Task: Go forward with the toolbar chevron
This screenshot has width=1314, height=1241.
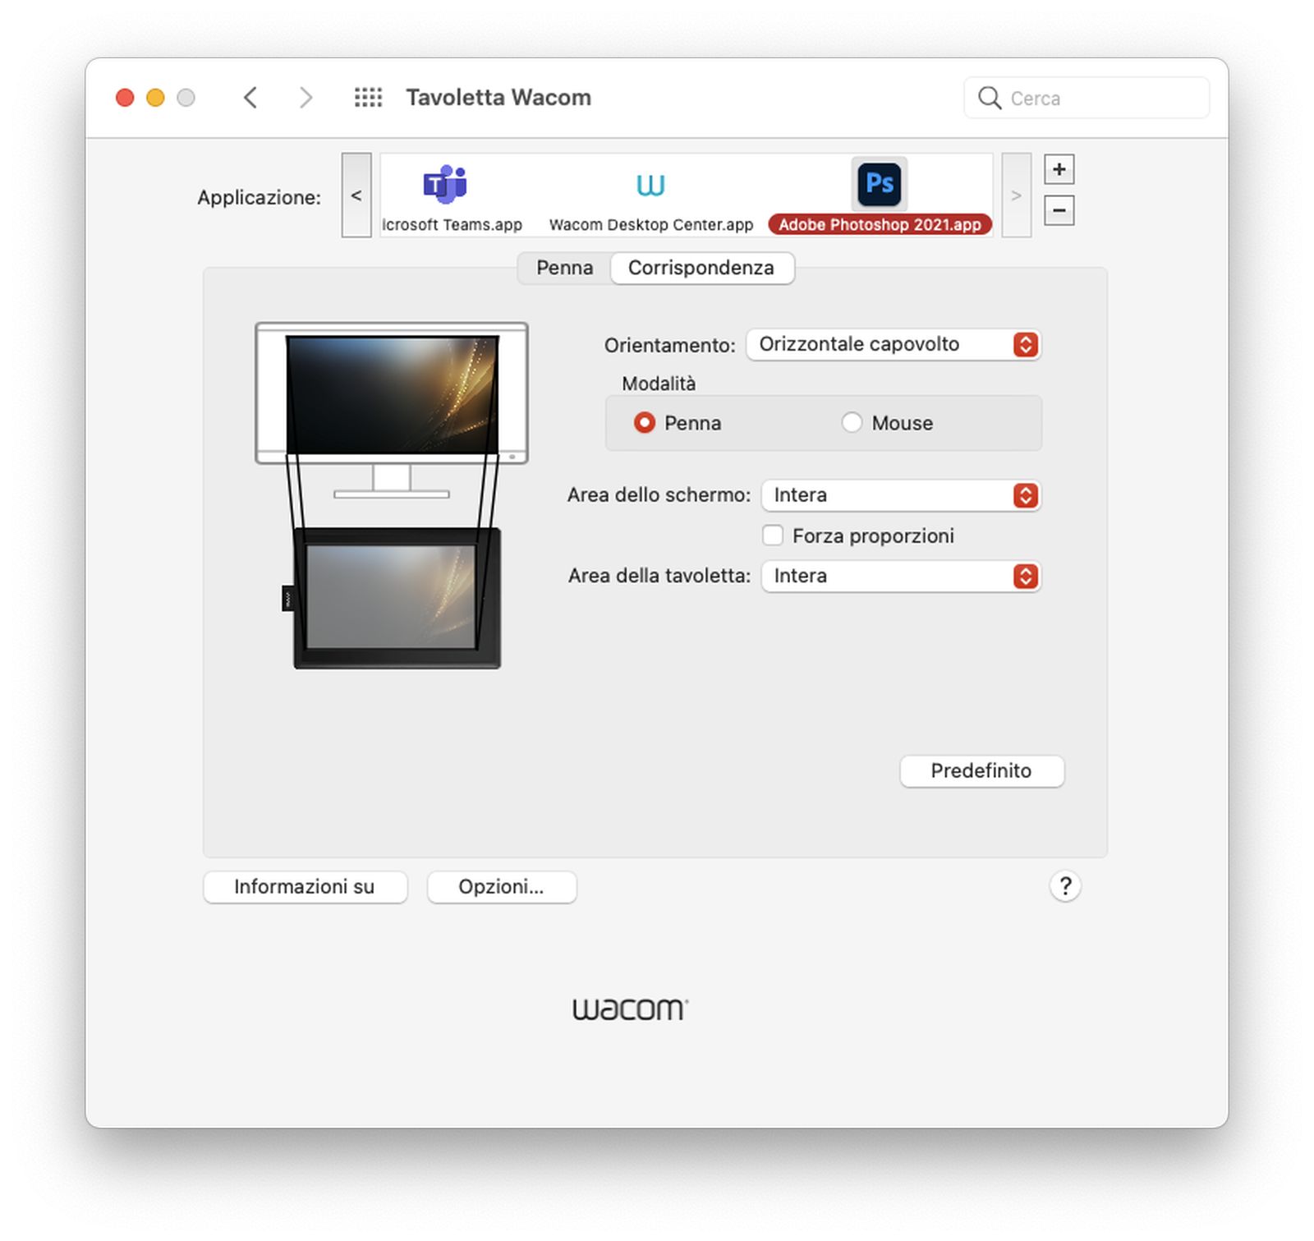Action: (x=306, y=98)
